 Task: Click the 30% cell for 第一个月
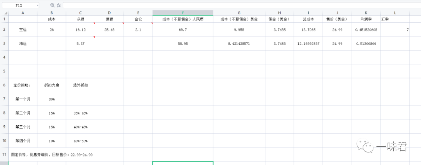(51, 99)
